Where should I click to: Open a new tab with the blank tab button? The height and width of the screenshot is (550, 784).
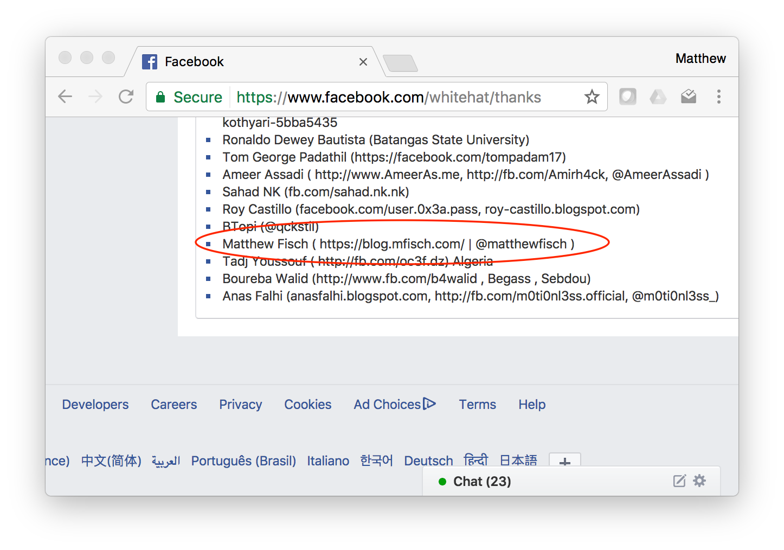coord(400,63)
